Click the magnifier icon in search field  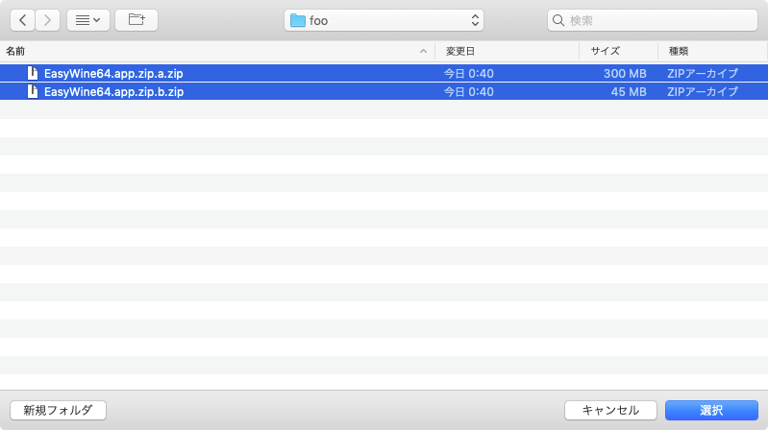[x=558, y=20]
